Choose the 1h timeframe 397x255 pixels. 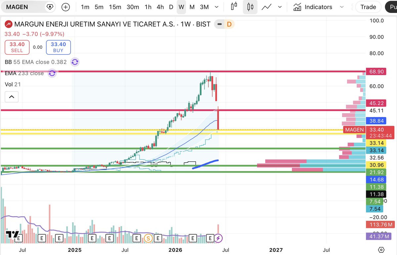[148, 7]
